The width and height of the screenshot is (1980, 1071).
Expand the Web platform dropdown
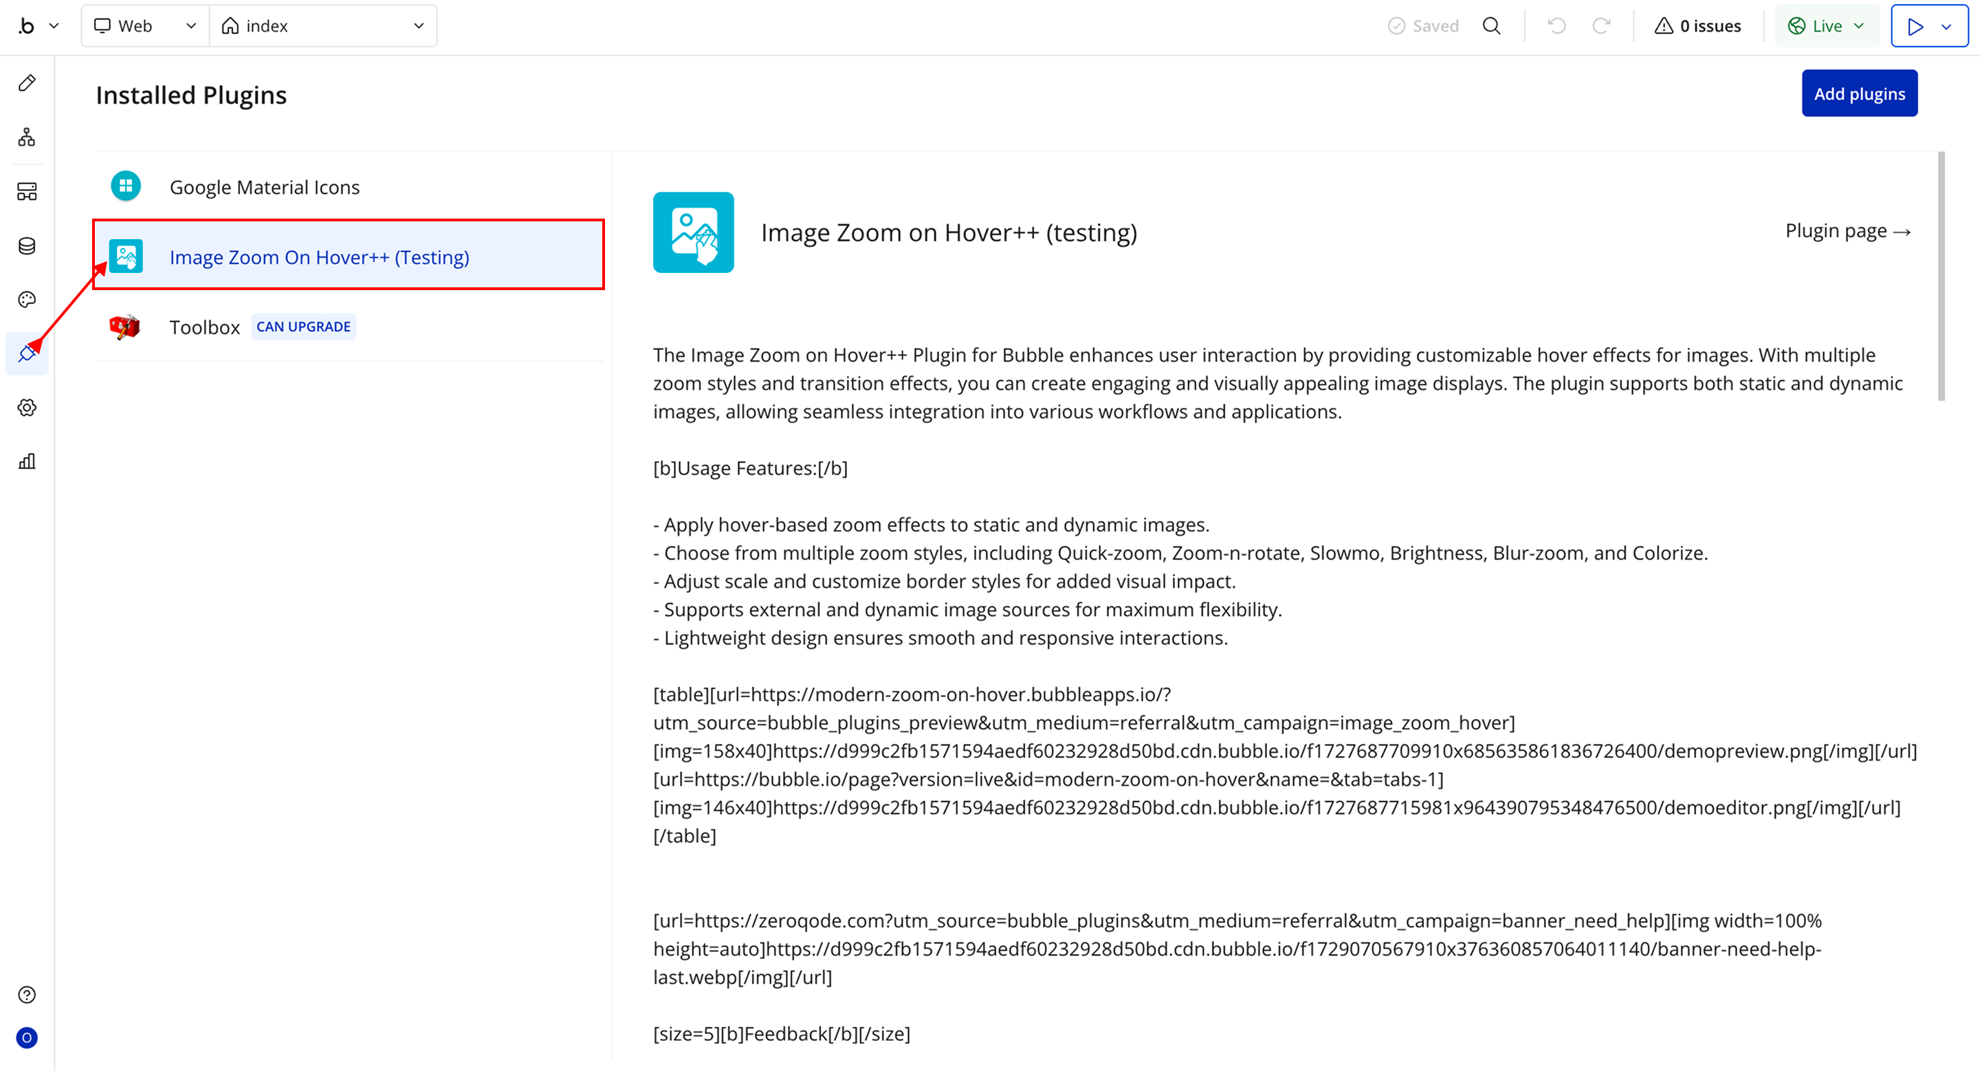pos(144,26)
